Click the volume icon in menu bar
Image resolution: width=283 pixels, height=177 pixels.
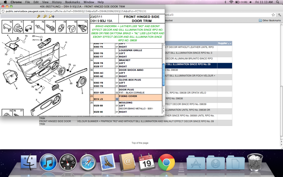coord(251,2)
